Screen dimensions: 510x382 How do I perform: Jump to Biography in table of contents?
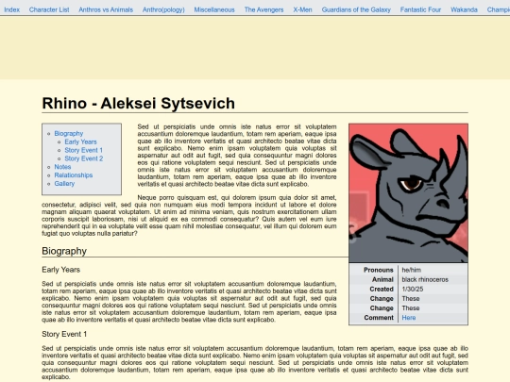click(69, 134)
